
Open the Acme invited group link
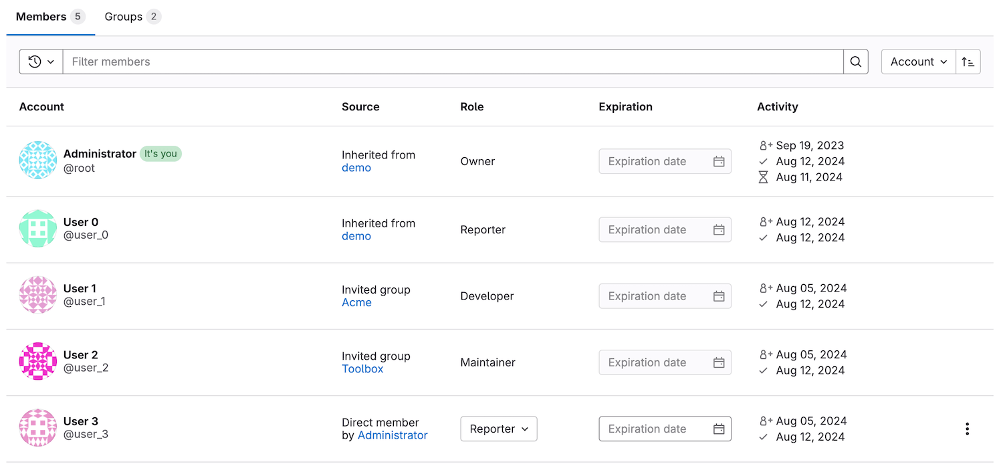357,302
